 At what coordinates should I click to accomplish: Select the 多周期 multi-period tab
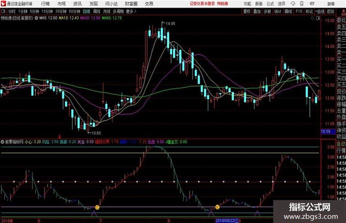coord(118,11)
